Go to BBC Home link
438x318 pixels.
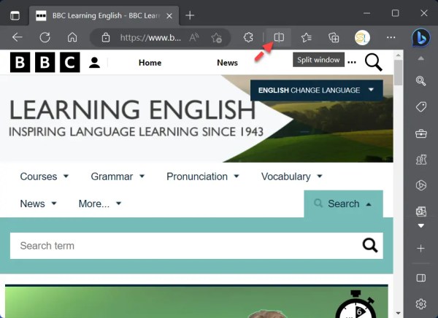(150, 63)
